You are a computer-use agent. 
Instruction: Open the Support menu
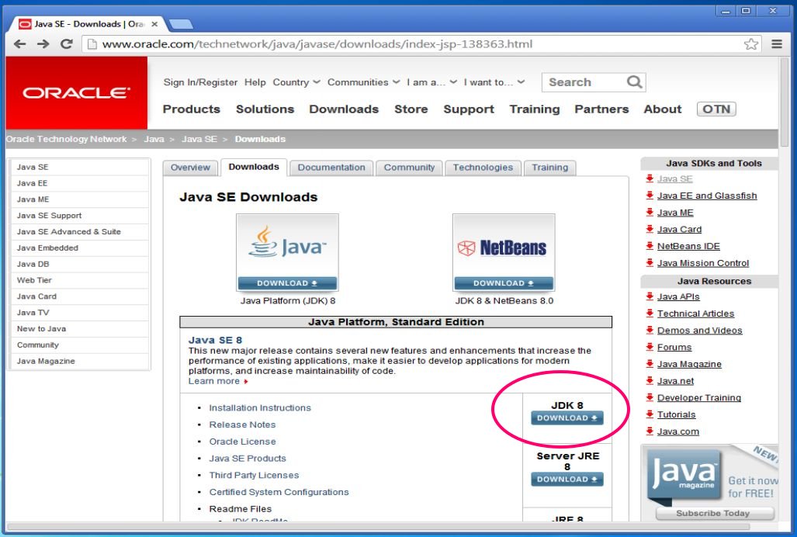point(469,109)
